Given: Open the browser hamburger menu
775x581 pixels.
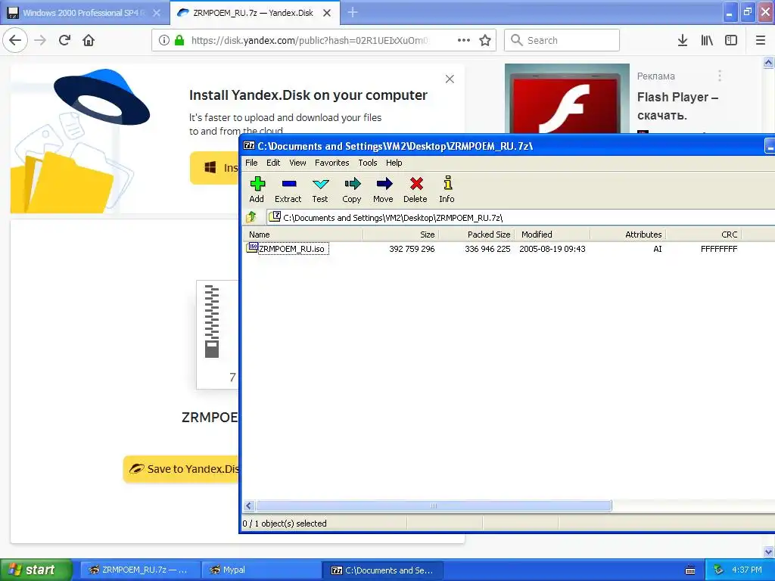Looking at the screenshot, I should 761,40.
